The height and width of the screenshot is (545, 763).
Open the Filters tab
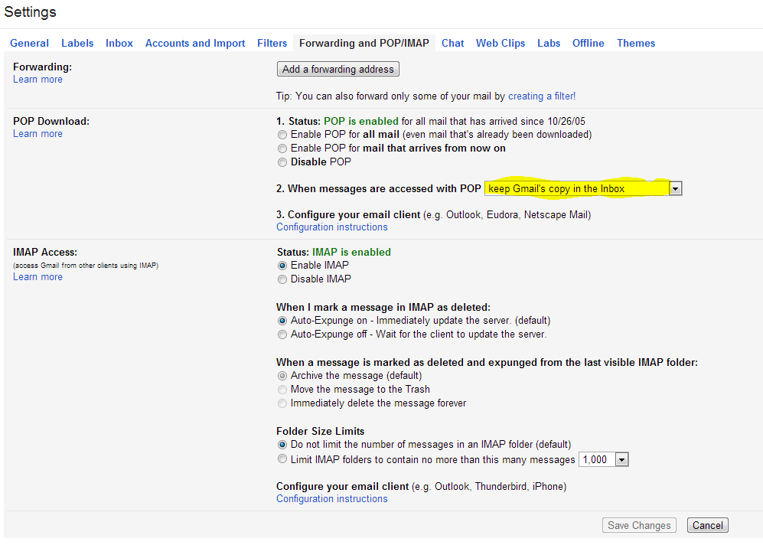[272, 44]
